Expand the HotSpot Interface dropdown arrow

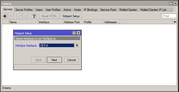click(77, 45)
